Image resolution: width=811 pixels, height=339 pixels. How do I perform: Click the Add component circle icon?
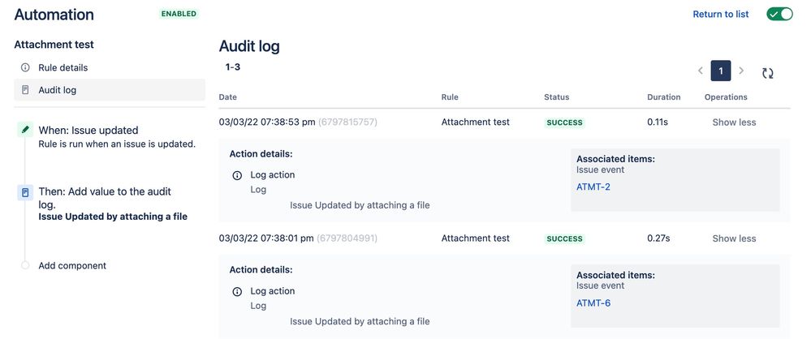[x=25, y=266]
